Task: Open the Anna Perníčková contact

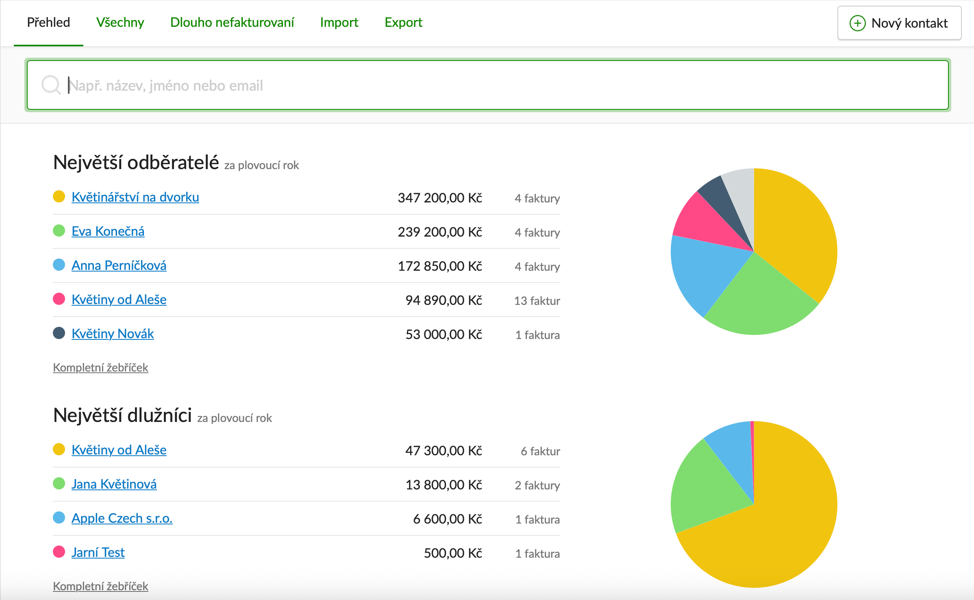Action: click(119, 265)
